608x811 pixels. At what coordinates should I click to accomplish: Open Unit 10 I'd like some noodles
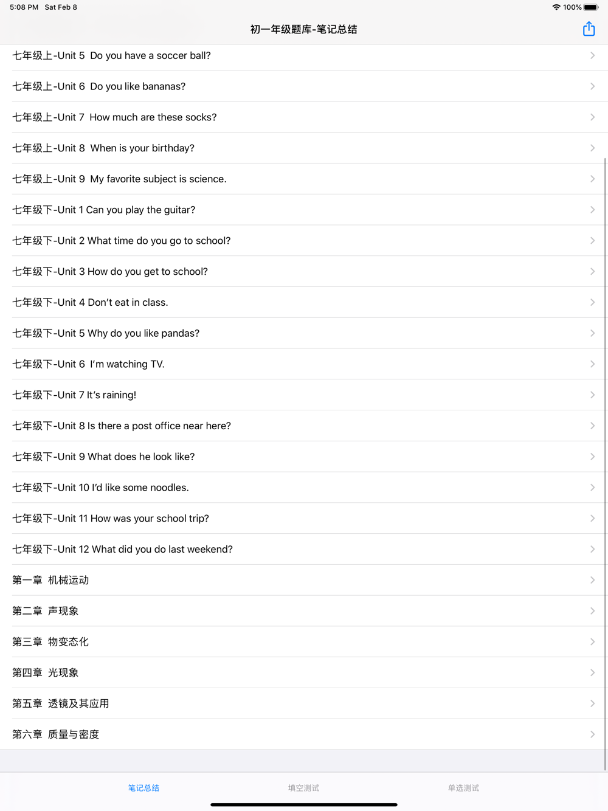point(100,488)
